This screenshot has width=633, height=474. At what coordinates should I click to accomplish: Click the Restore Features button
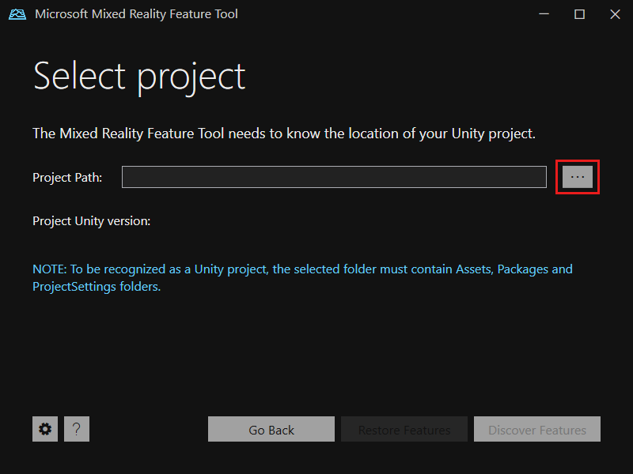(x=404, y=429)
